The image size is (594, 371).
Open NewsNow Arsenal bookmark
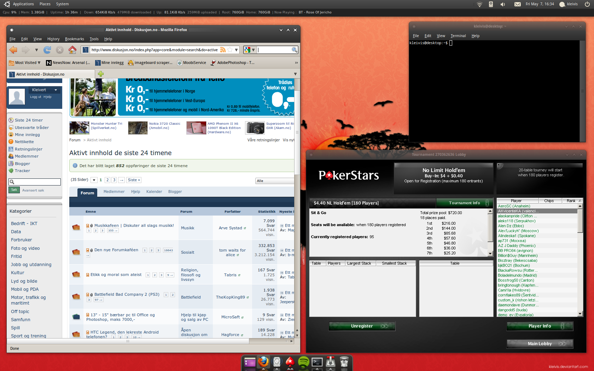tap(68, 63)
